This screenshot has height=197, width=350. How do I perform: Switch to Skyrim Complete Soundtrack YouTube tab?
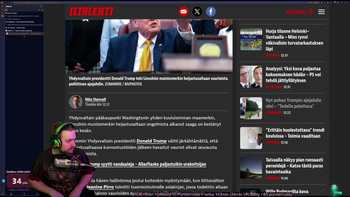point(24,16)
